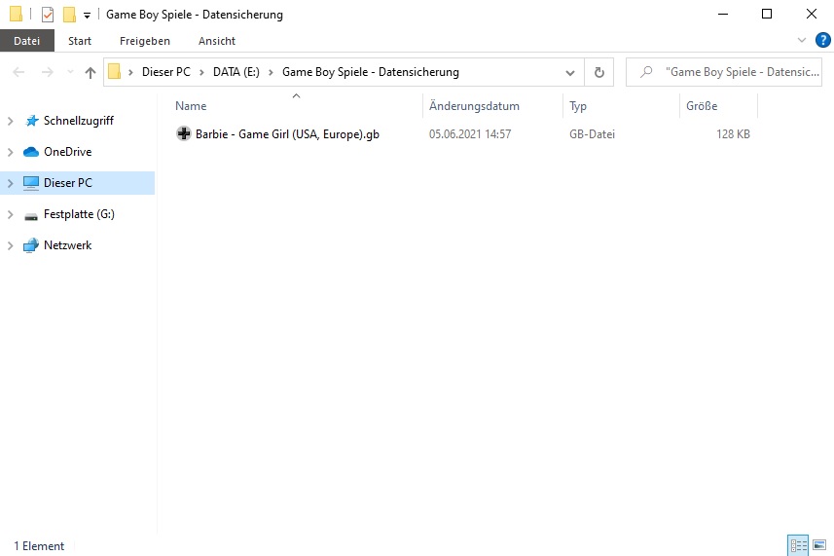Click the Help question mark icon
The image size is (834, 556).
822,40
